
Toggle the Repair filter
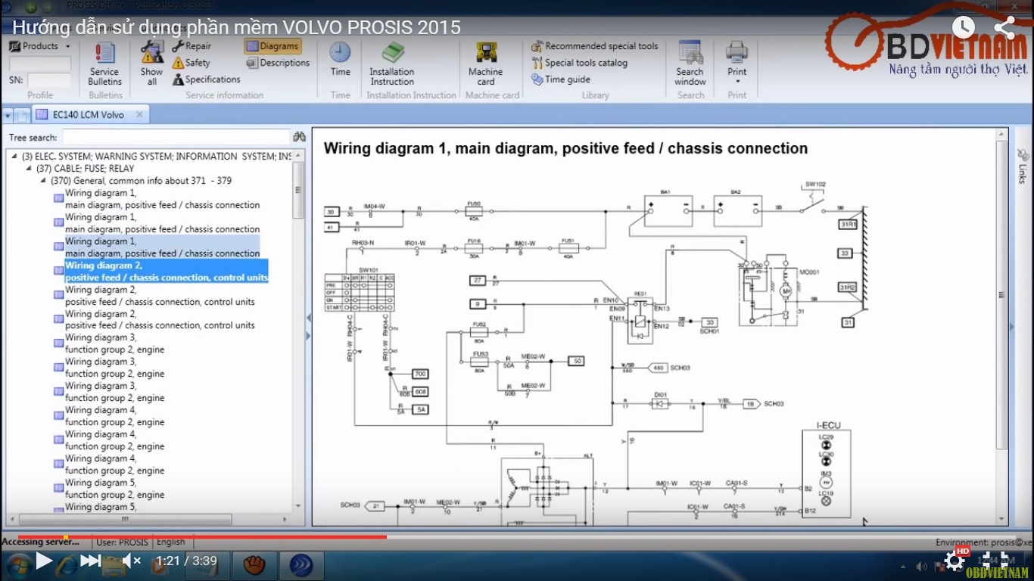[192, 46]
